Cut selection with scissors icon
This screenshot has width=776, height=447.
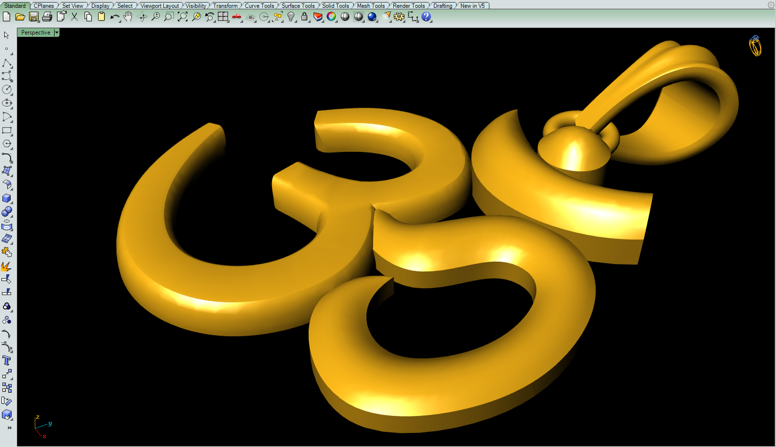(74, 17)
